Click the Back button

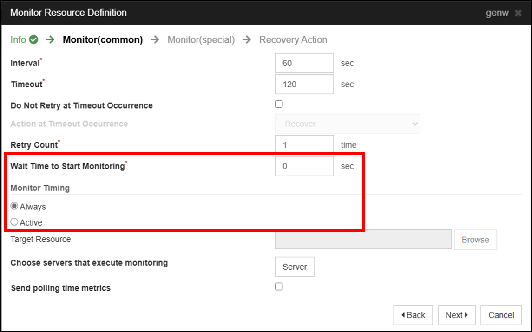pyautogui.click(x=413, y=315)
